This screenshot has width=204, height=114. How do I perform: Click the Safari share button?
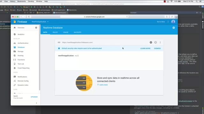(x=167, y=17)
